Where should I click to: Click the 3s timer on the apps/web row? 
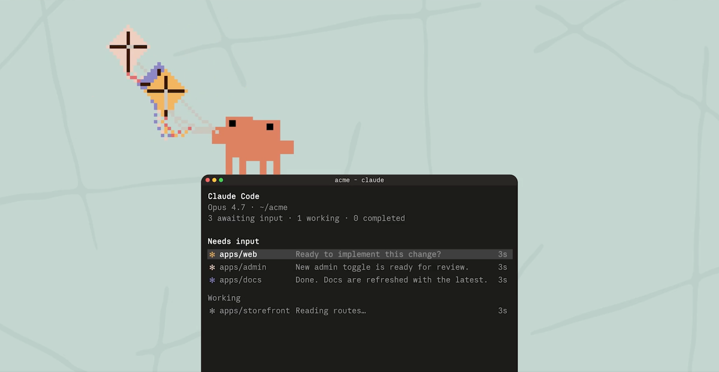502,255
